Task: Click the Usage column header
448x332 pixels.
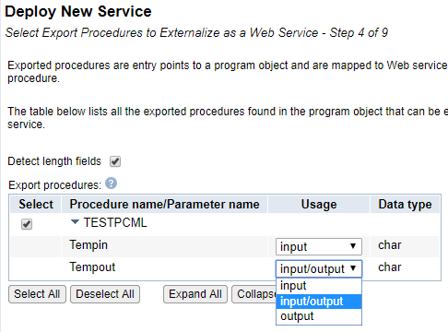Action: pyautogui.click(x=319, y=205)
